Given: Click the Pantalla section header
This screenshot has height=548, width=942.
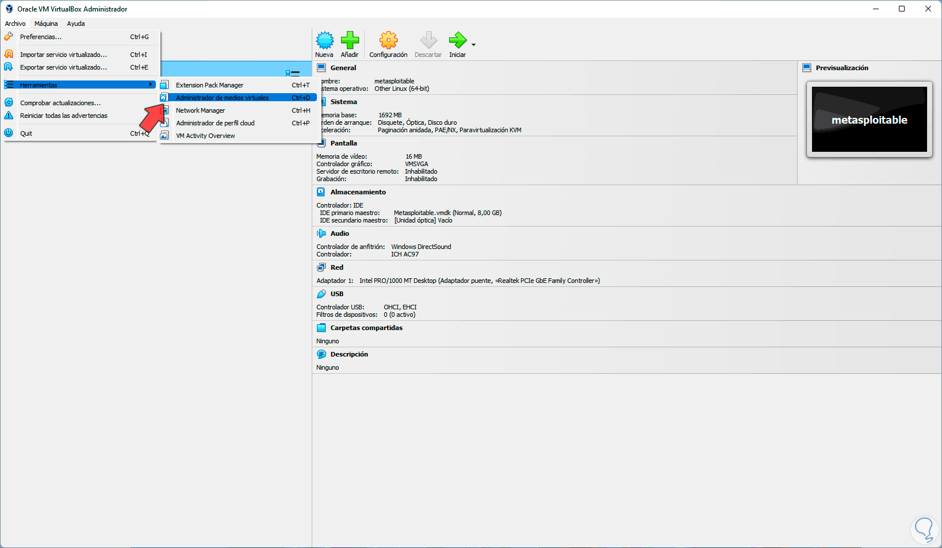Looking at the screenshot, I should [344, 143].
